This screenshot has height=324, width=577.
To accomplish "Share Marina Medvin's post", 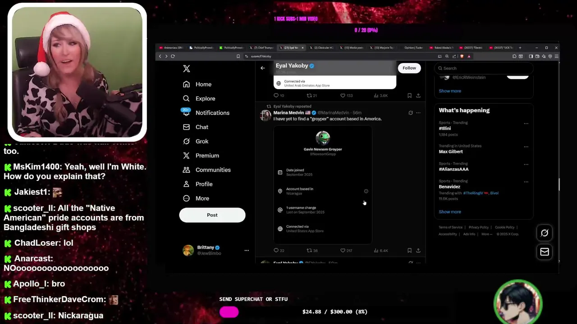I will point(418,251).
